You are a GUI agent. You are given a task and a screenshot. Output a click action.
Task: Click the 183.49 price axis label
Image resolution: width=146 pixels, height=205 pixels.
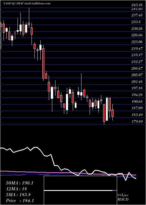click(137, 115)
